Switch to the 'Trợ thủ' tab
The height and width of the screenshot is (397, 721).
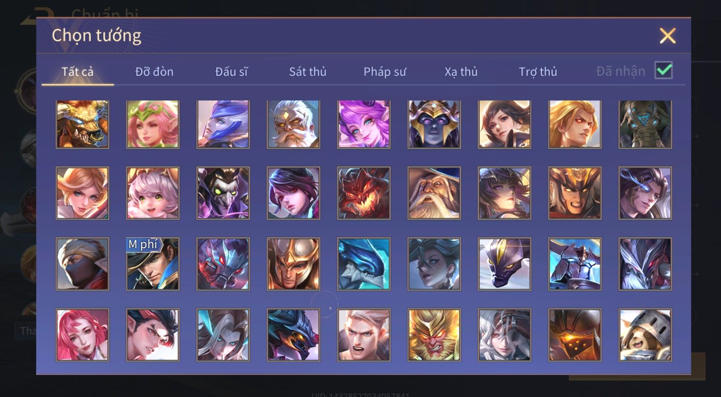[538, 72]
